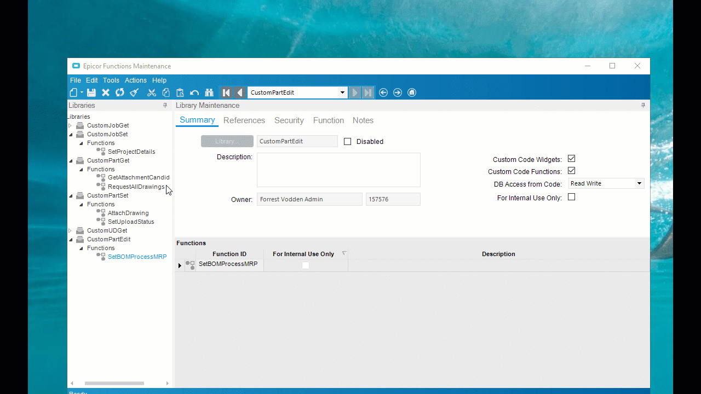Click the Description column header
Screen dimensions: 701x394
pyautogui.click(x=498, y=254)
